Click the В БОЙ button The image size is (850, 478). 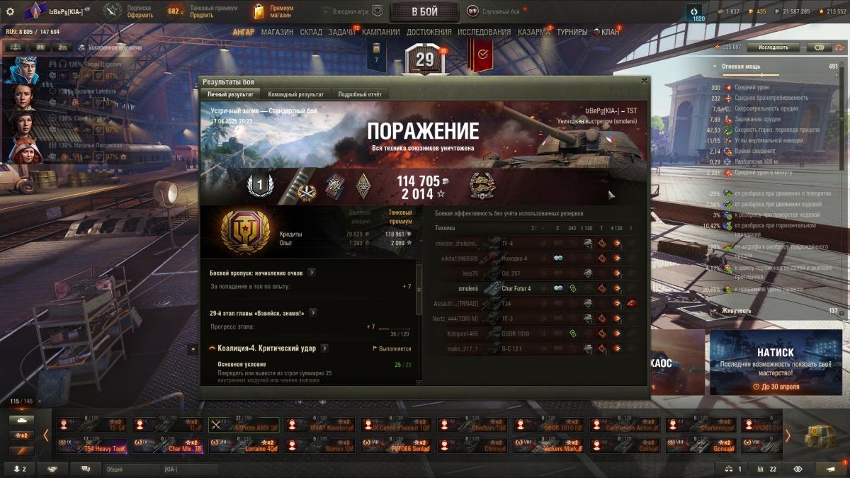click(x=425, y=11)
